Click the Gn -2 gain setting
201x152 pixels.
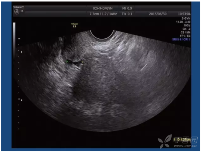point(186,29)
